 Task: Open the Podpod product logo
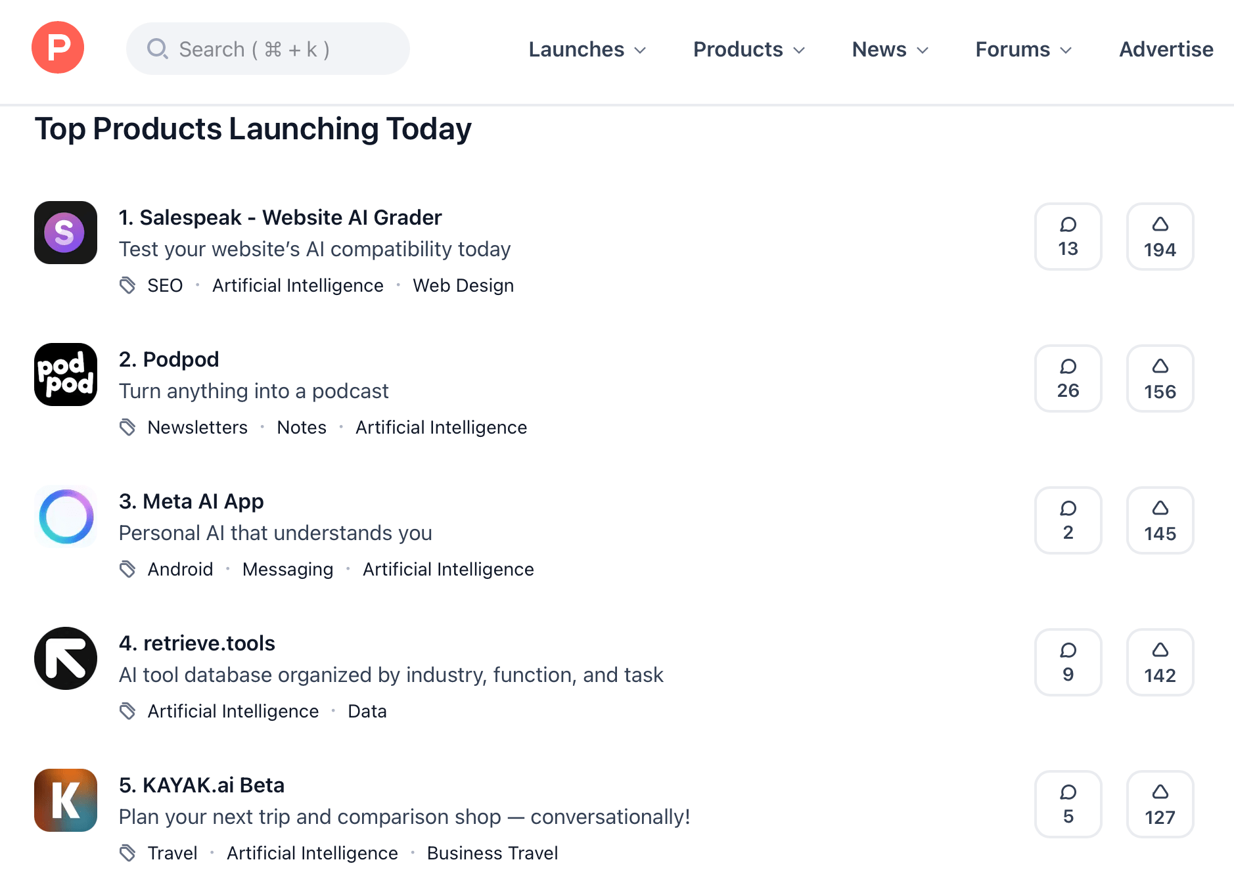66,375
